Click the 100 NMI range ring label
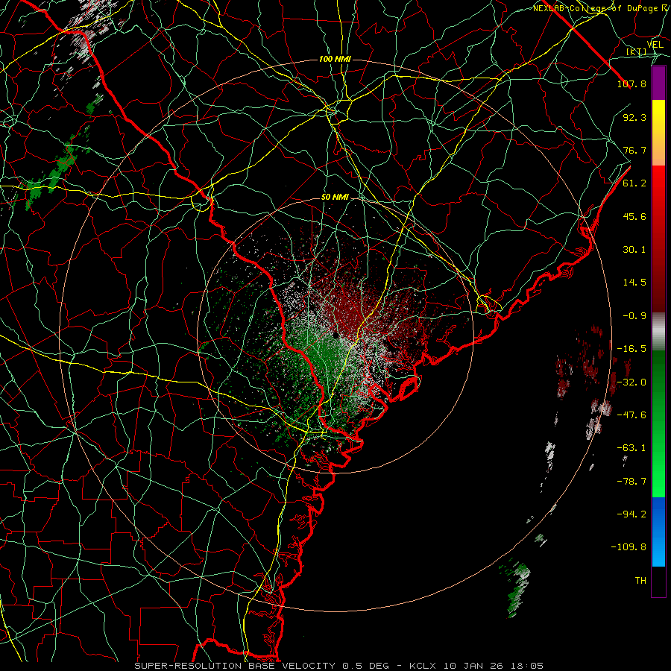Image resolution: width=671 pixels, height=671 pixels. pos(335,59)
